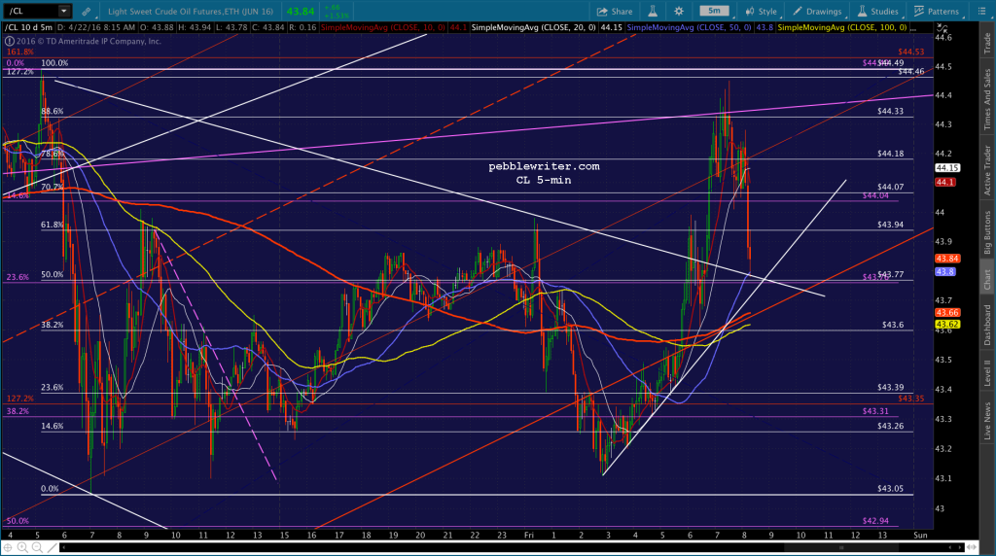Click the blue 43.8 price bubble
This screenshot has height=556, width=996.
point(945,271)
